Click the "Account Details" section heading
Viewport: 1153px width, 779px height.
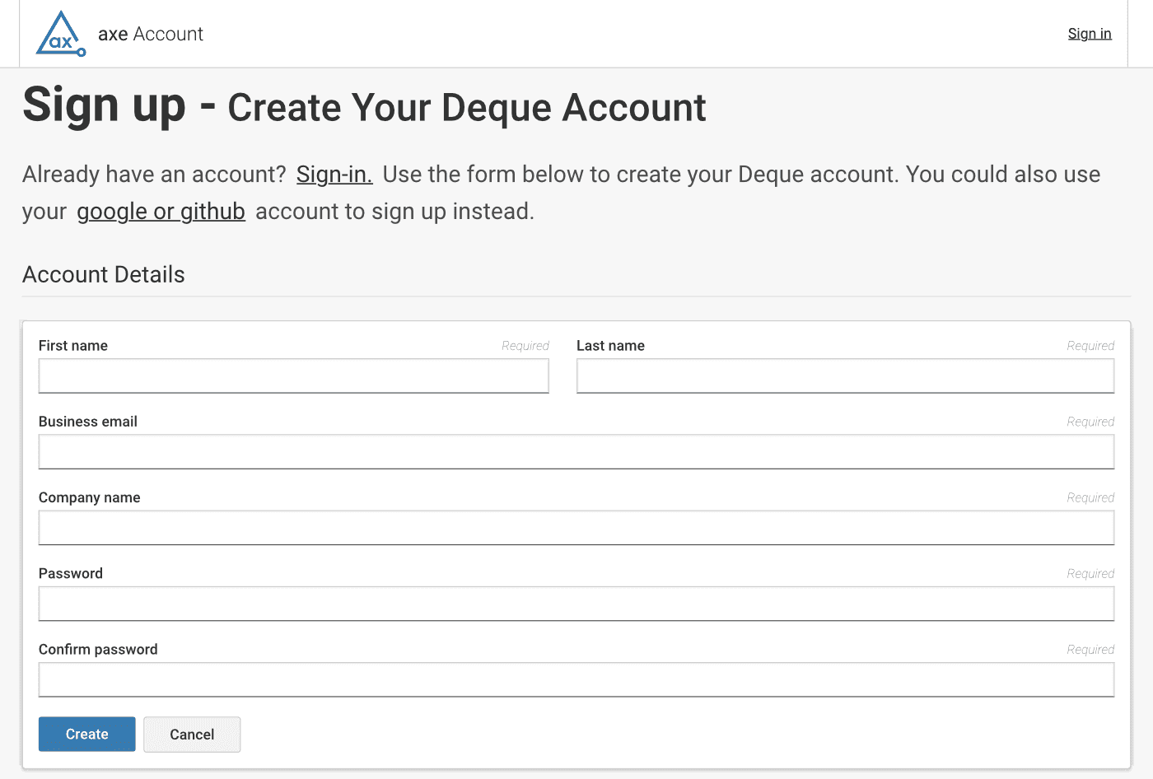tap(104, 275)
